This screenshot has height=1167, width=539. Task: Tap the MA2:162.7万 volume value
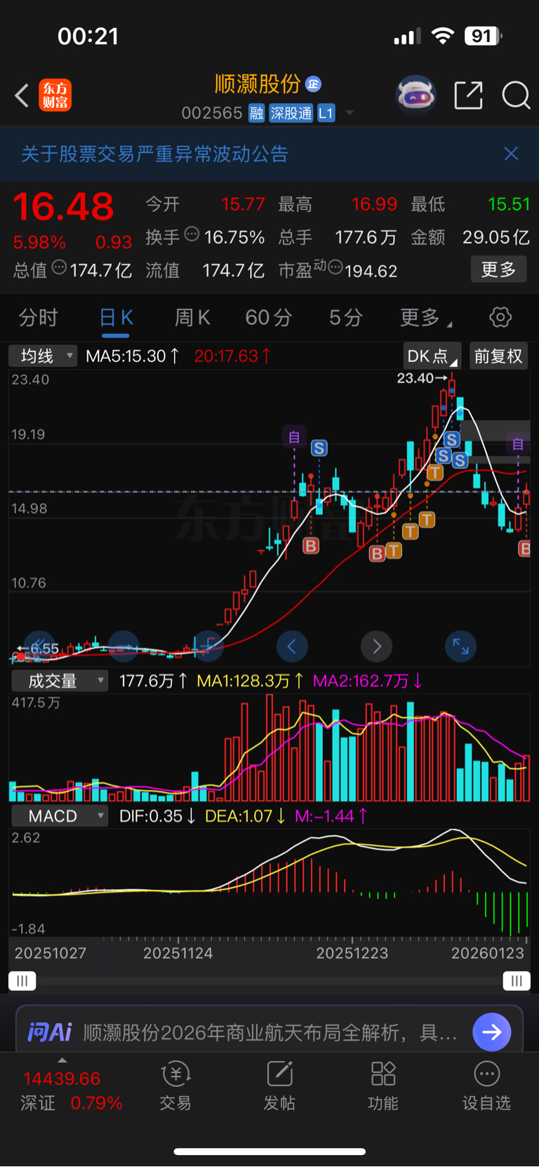click(x=367, y=681)
